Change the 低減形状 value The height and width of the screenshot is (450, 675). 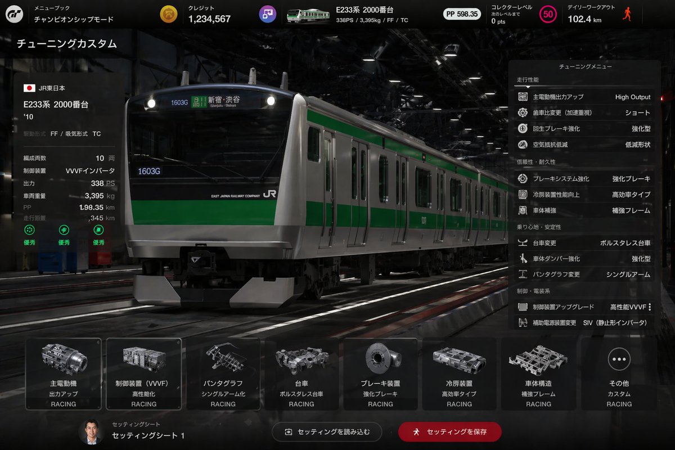pyautogui.click(x=638, y=145)
